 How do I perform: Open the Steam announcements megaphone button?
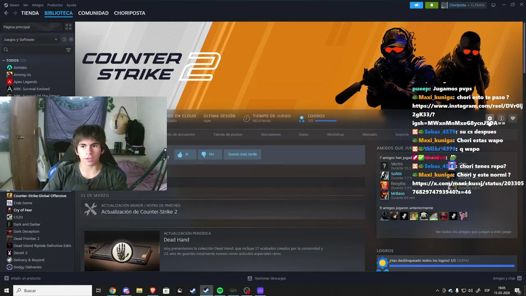click(416, 5)
